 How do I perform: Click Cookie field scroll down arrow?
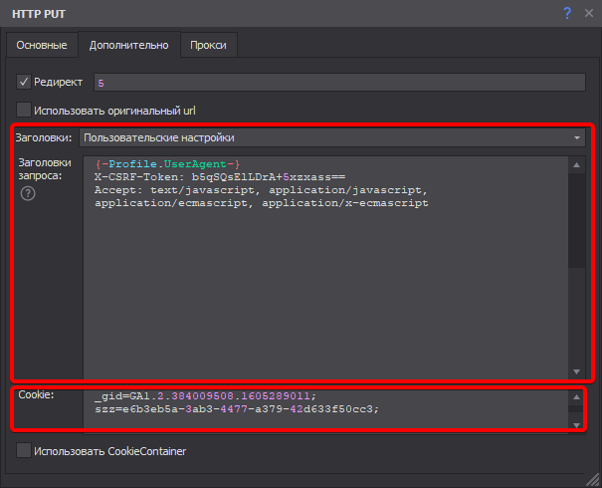[577, 425]
